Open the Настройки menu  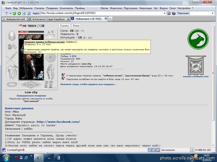[x=184, y=8]
